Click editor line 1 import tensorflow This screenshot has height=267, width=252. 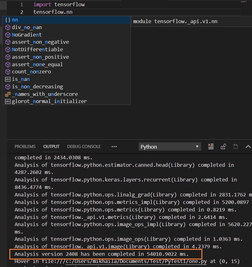tap(59, 4)
